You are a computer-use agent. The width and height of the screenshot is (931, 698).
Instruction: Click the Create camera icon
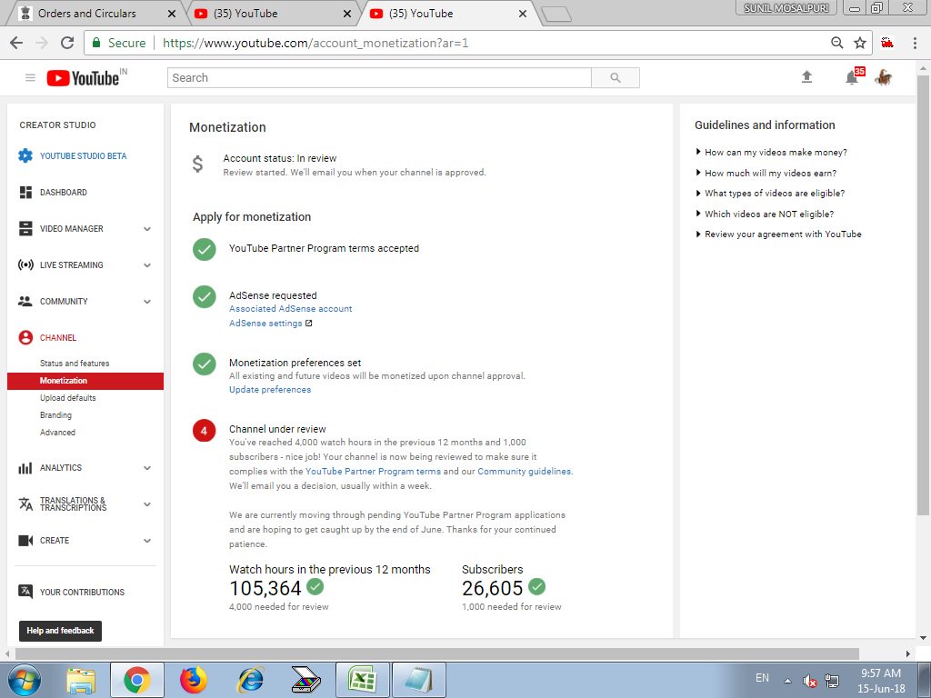[x=25, y=540]
